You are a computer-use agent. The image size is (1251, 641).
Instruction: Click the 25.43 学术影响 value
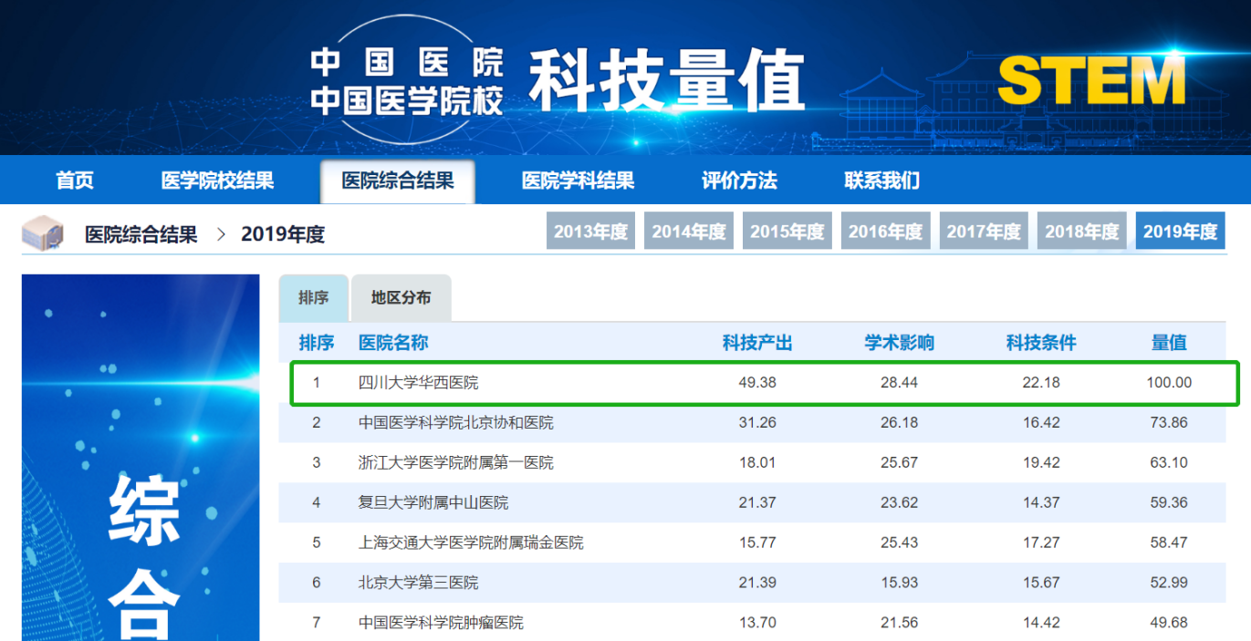pyautogui.click(x=900, y=543)
